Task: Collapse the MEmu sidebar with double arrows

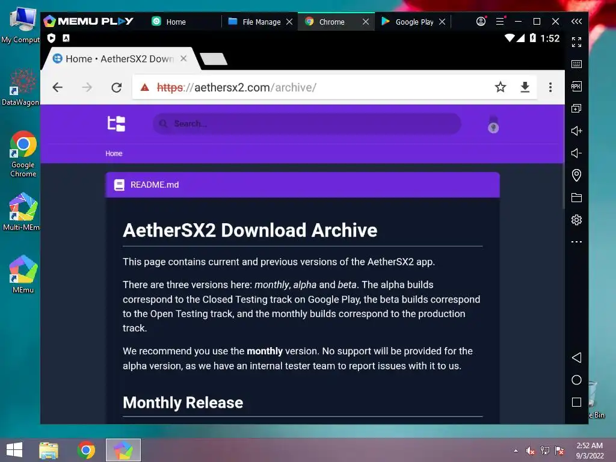Action: (577, 21)
